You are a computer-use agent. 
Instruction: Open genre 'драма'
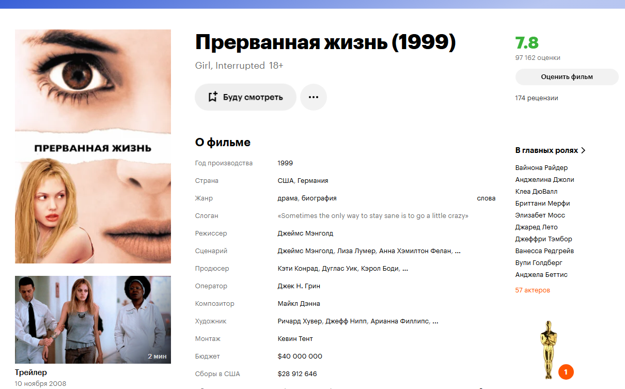pos(288,198)
